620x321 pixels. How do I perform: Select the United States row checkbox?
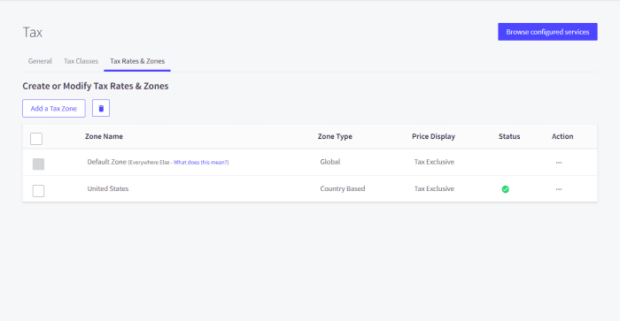(x=38, y=191)
